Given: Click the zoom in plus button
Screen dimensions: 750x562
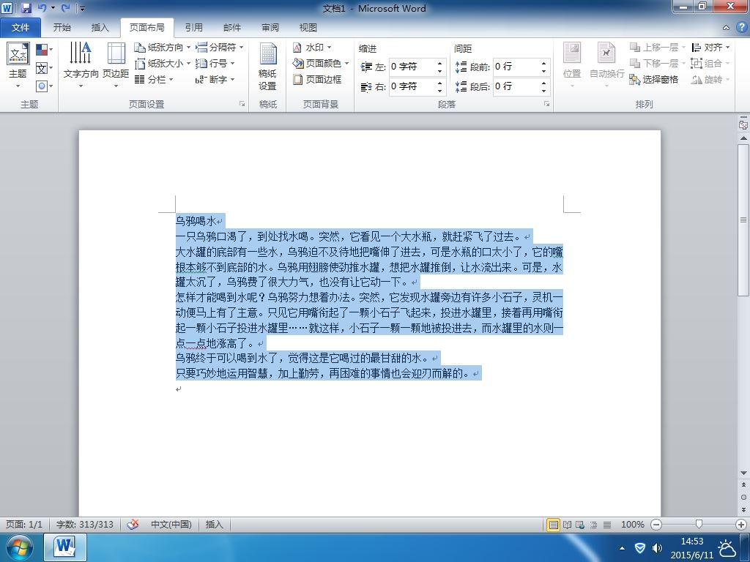Looking at the screenshot, I should [741, 525].
